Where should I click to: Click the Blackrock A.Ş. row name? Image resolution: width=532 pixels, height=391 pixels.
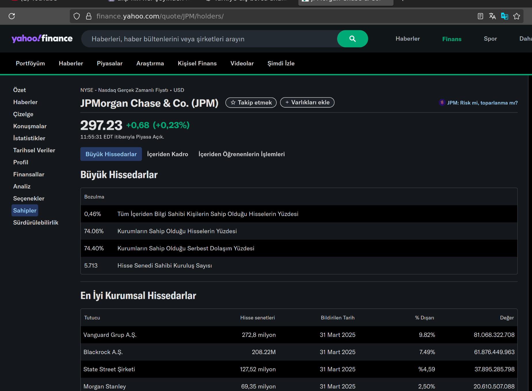coord(103,352)
